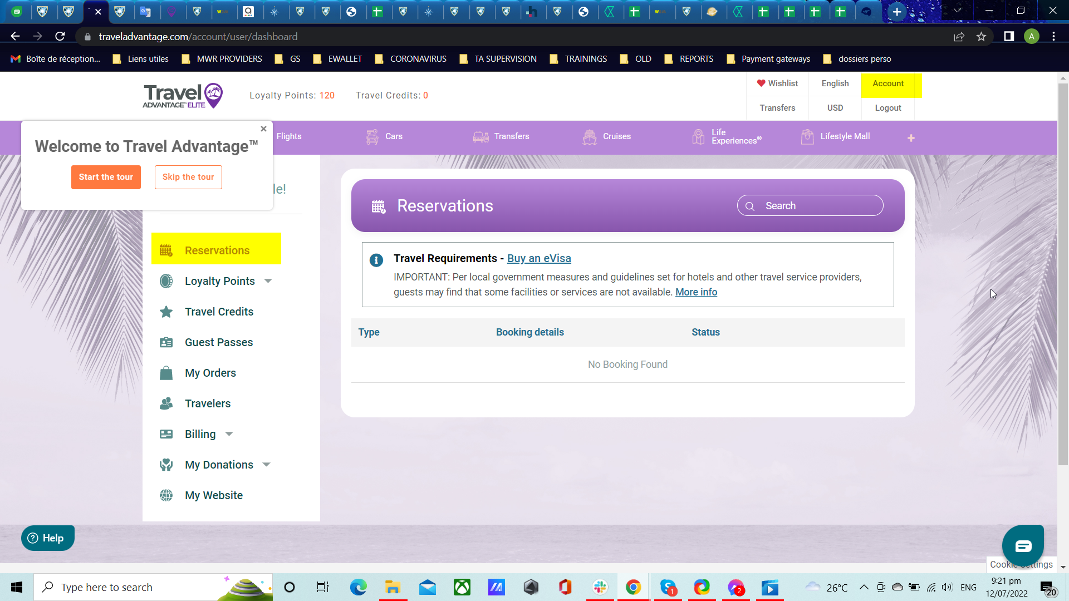
Task: Follow the Buy an eVisa link
Action: click(538, 259)
